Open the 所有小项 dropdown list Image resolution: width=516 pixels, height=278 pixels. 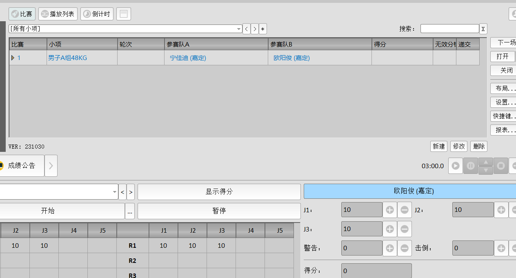[239, 29]
